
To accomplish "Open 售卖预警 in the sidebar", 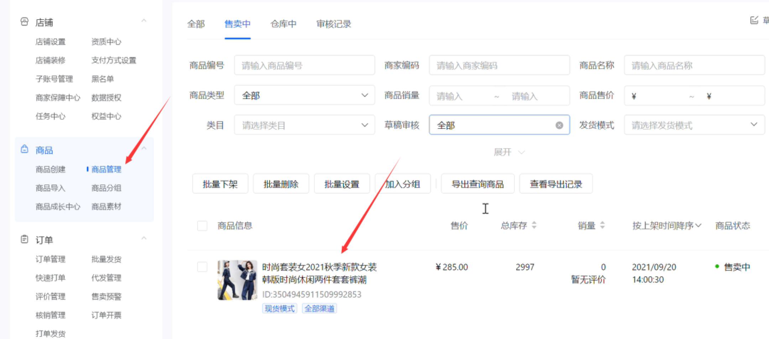I will (x=106, y=296).
